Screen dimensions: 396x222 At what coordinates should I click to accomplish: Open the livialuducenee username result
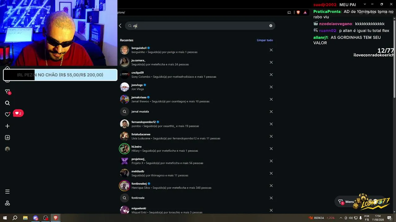point(141,134)
